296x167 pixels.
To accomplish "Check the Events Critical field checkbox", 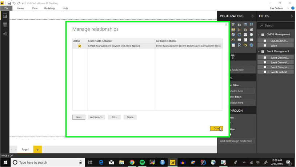I will coord(265,72).
